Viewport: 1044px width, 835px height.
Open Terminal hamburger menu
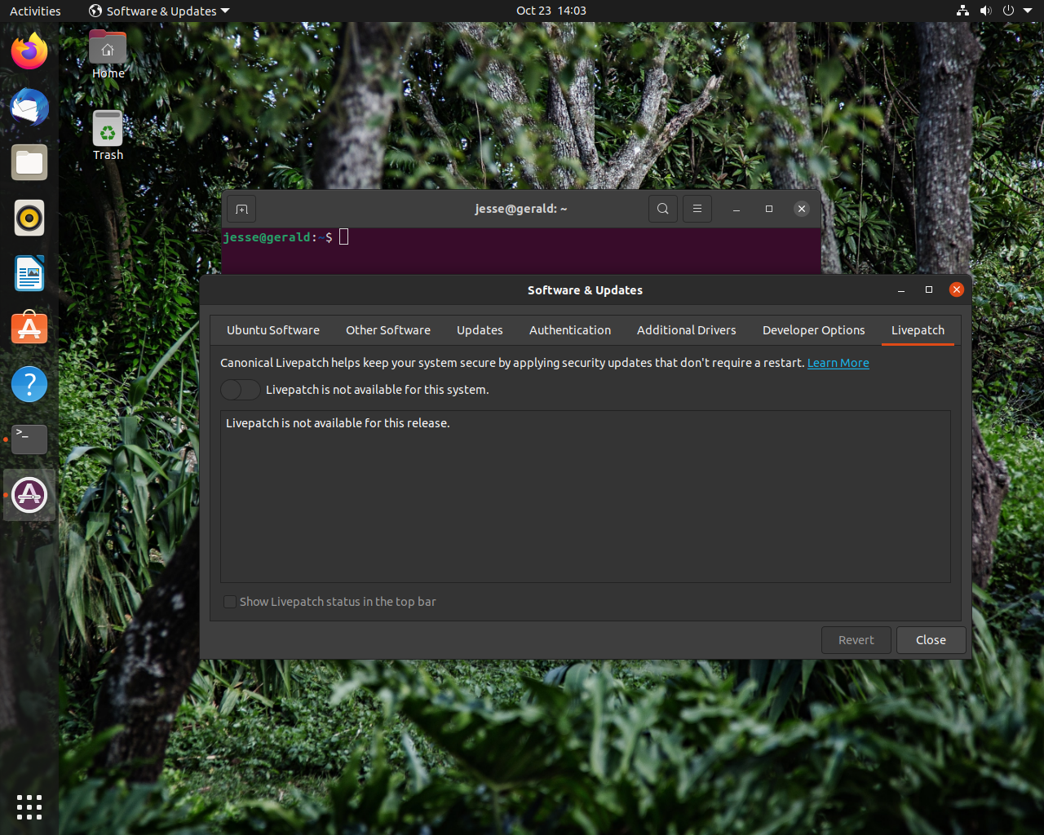pos(697,209)
